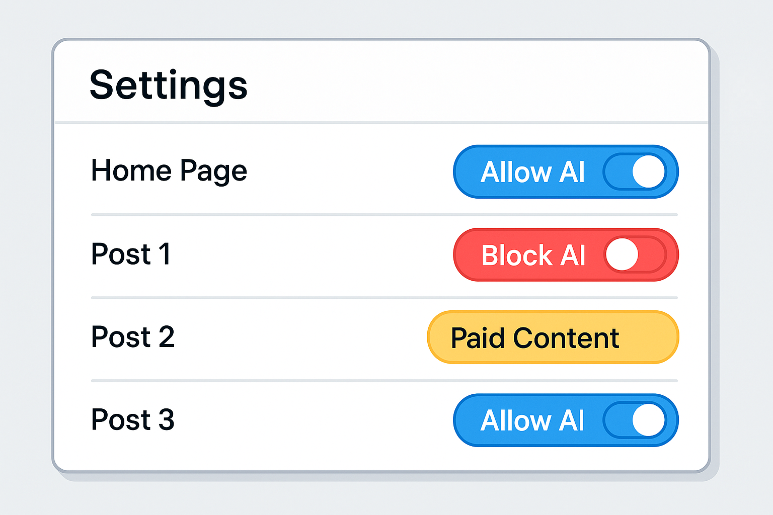Select the Post 3 row label

133,420
